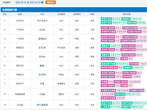
Task: Click the 车系 column header
Action: click(42, 14)
